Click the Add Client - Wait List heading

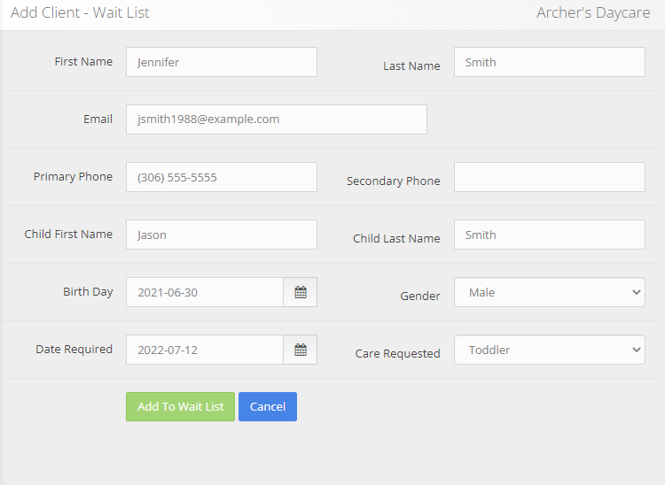point(80,13)
